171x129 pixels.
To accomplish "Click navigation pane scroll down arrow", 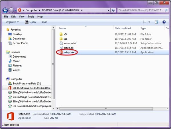I will 53,109.
